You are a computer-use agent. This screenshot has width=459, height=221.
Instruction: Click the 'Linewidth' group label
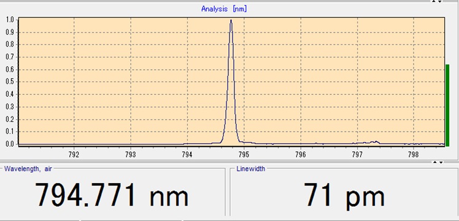[x=250, y=168]
